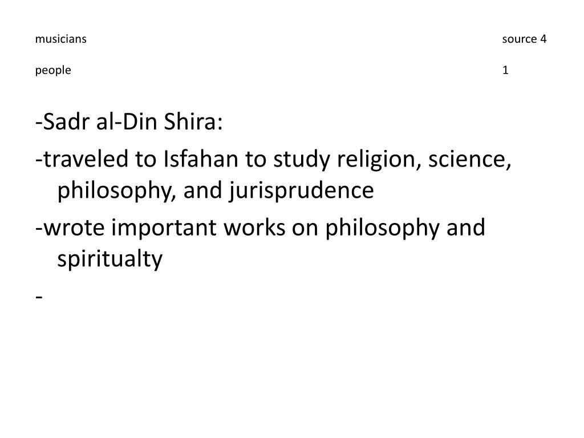Select the word 'important' in third bullet
584x438 pixels.
tap(164, 228)
